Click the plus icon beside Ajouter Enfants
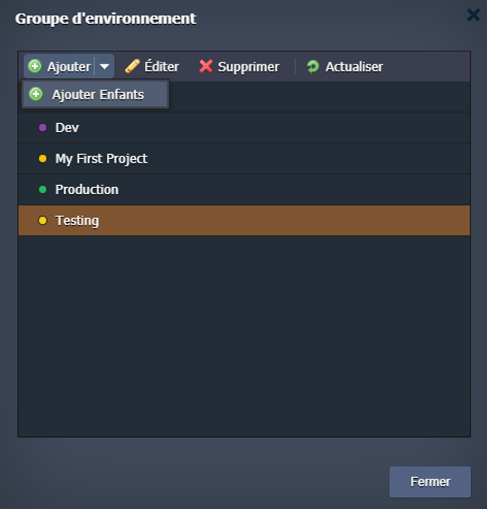The height and width of the screenshot is (509, 487). pos(36,95)
